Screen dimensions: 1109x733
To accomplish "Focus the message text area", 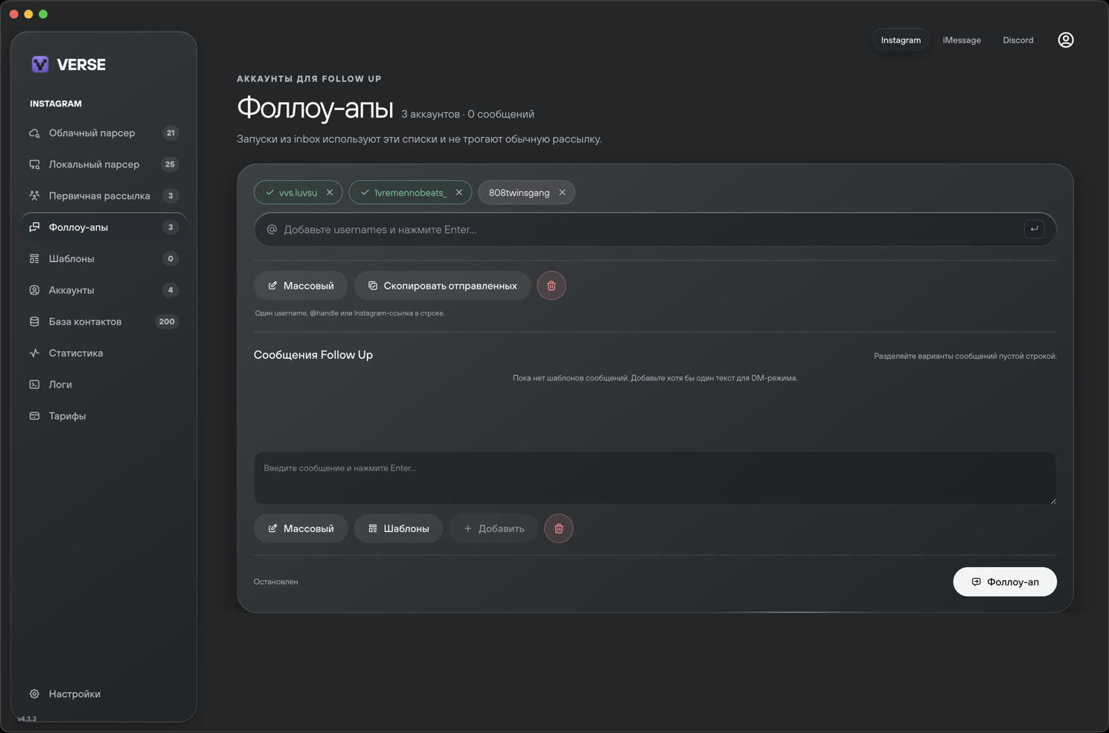I will (x=655, y=478).
